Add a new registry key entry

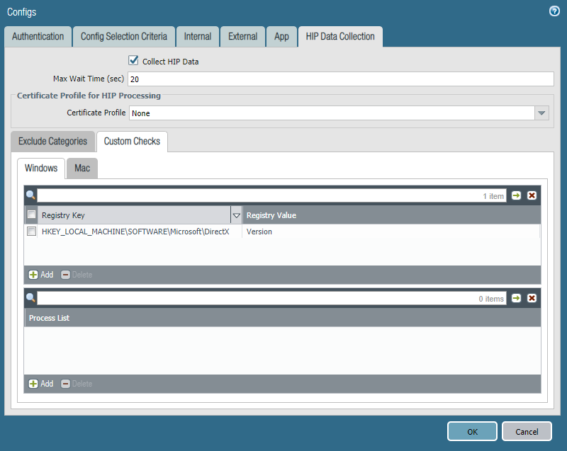pos(40,275)
